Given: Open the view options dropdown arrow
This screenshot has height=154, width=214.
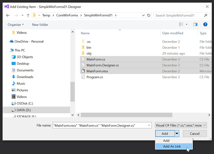Looking at the screenshot, I should click(x=187, y=24).
